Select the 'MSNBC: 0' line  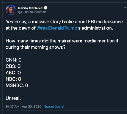(x=17, y=85)
